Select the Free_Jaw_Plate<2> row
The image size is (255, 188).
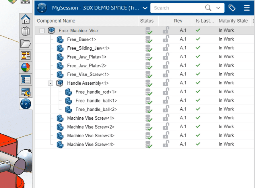point(145,66)
